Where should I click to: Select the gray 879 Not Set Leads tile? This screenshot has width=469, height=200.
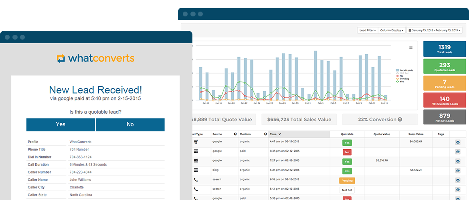tap(445, 117)
